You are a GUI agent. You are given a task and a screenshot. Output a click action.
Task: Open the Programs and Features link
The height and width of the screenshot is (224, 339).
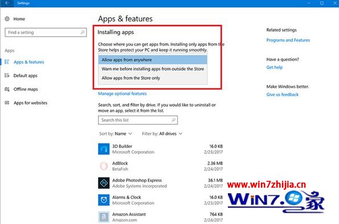(288, 40)
